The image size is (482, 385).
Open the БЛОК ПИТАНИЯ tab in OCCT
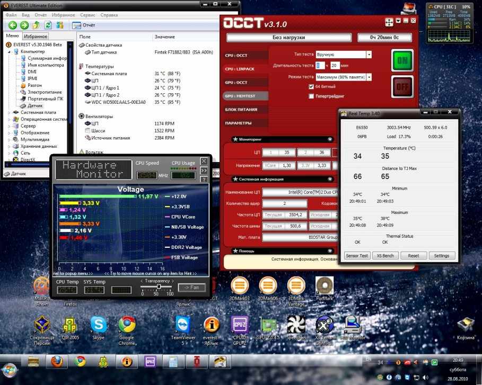point(246,109)
